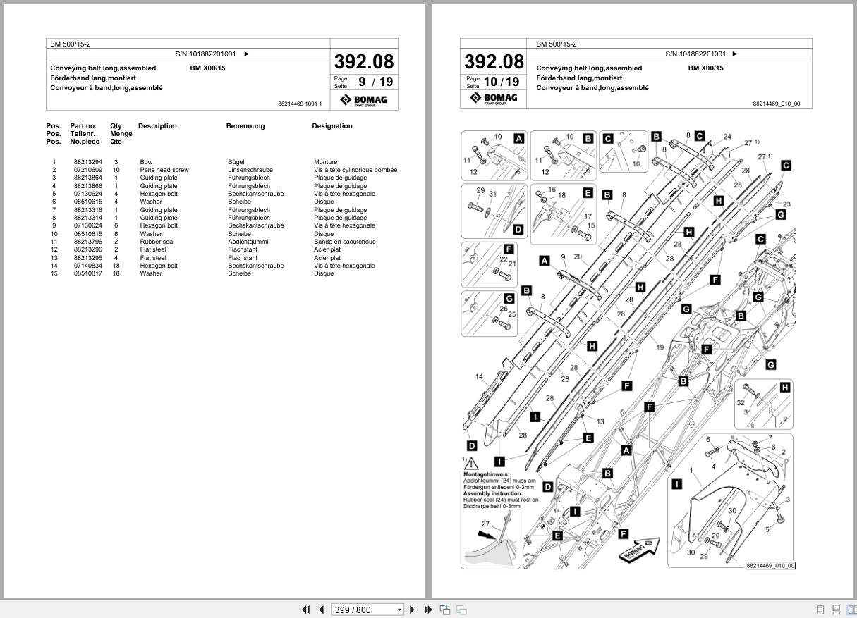Select part number 88213796
The height and width of the screenshot is (618, 857).
click(87, 242)
